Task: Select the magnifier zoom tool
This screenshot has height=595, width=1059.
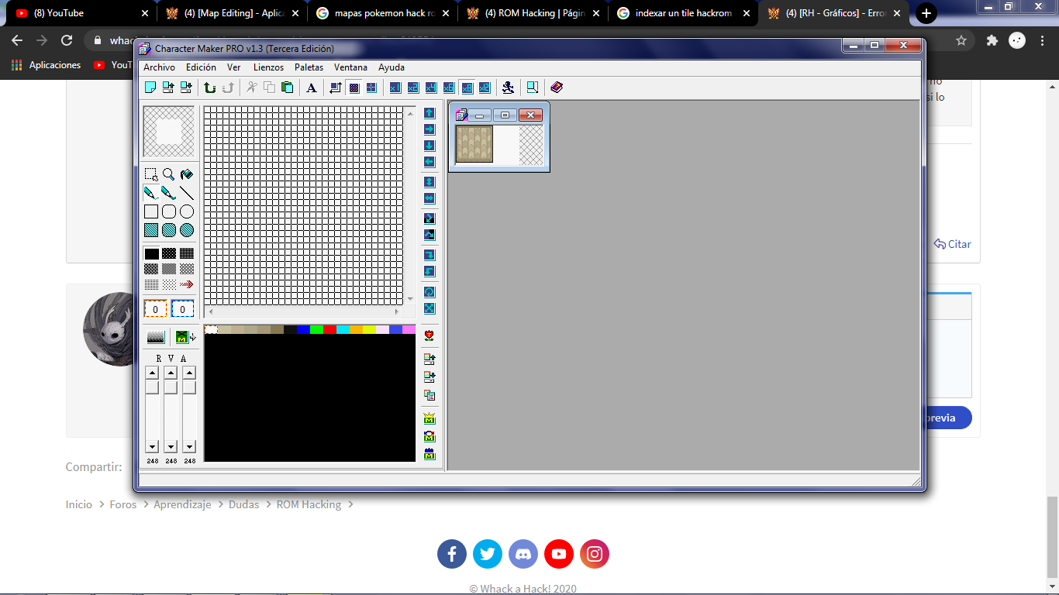Action: (x=169, y=174)
